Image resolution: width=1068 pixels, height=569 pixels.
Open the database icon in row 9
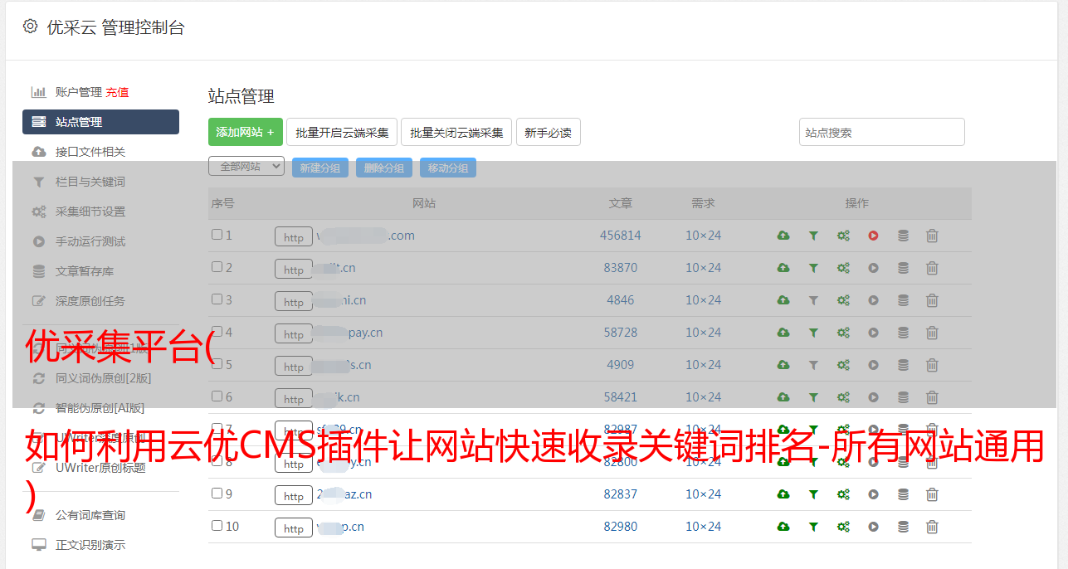click(x=903, y=494)
